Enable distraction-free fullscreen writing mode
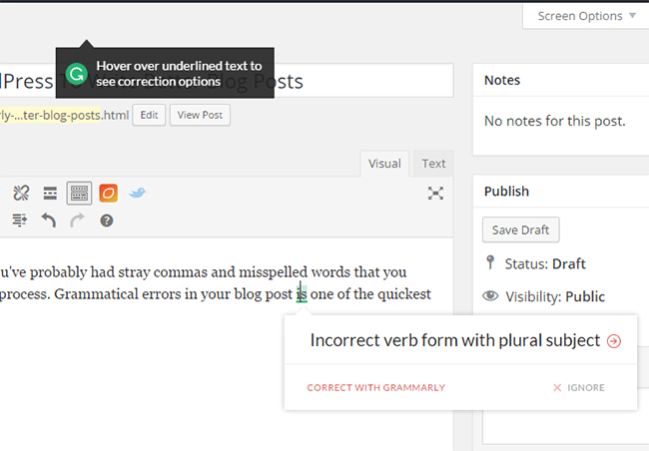Screen dimensions: 649x451 [435, 194]
